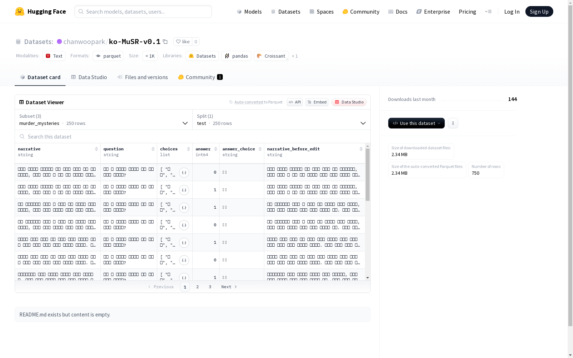This screenshot has width=573, height=358.
Task: Click the chanwoopark purple avatar icon
Action: tap(59, 42)
